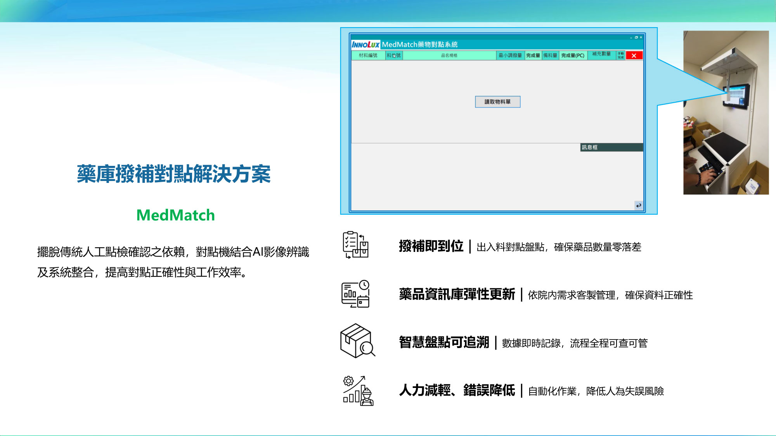This screenshot has height=436, width=776.
Task: Click the paragraph starting 擺脫傳統人工點檢
Action: (173, 262)
